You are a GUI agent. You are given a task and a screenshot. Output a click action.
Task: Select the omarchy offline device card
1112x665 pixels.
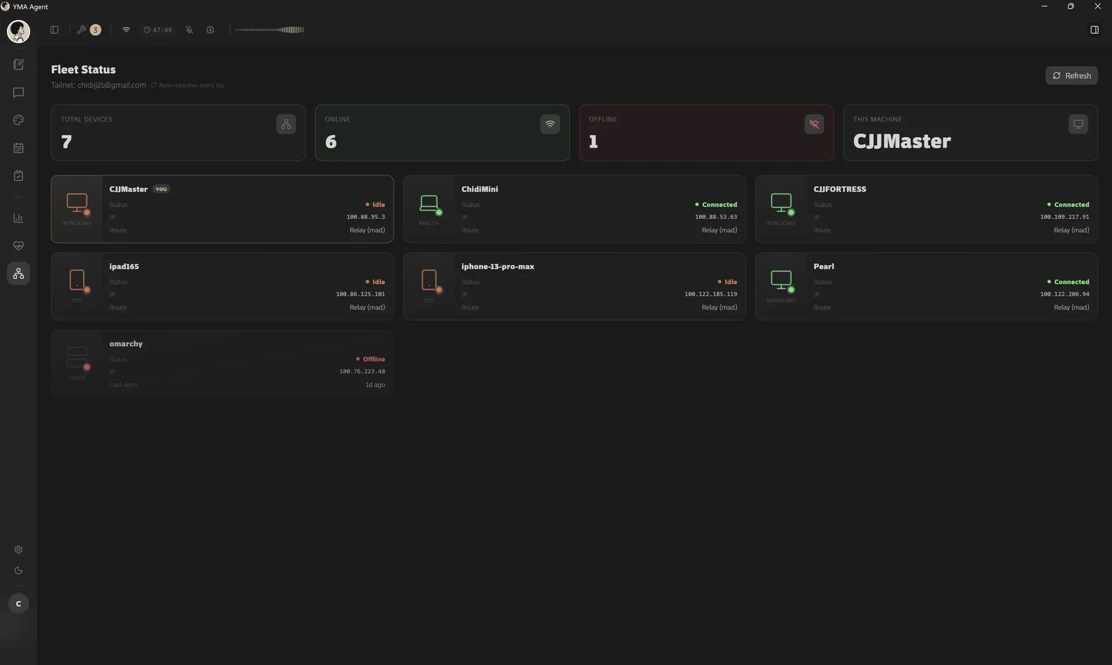[222, 363]
